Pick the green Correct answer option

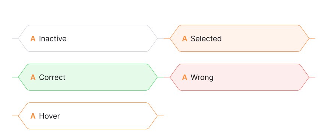tap(88, 77)
